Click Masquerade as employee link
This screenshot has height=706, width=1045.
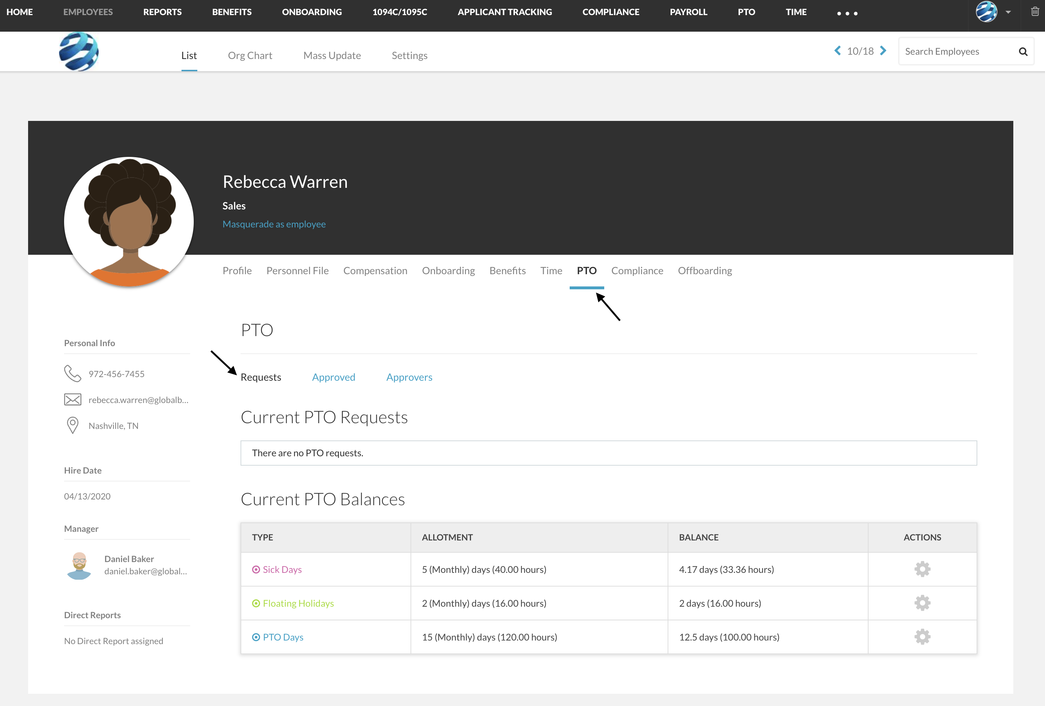click(x=274, y=224)
